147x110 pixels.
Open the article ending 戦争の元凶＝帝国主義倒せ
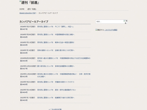click(x=56, y=42)
